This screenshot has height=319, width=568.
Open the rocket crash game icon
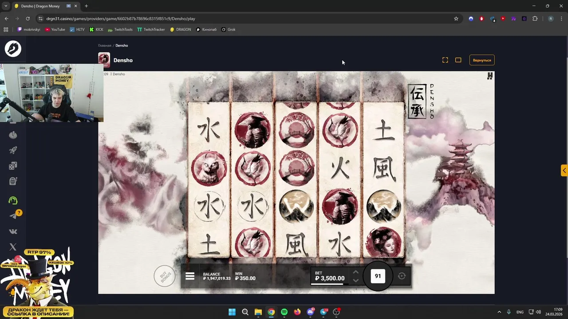[13, 150]
